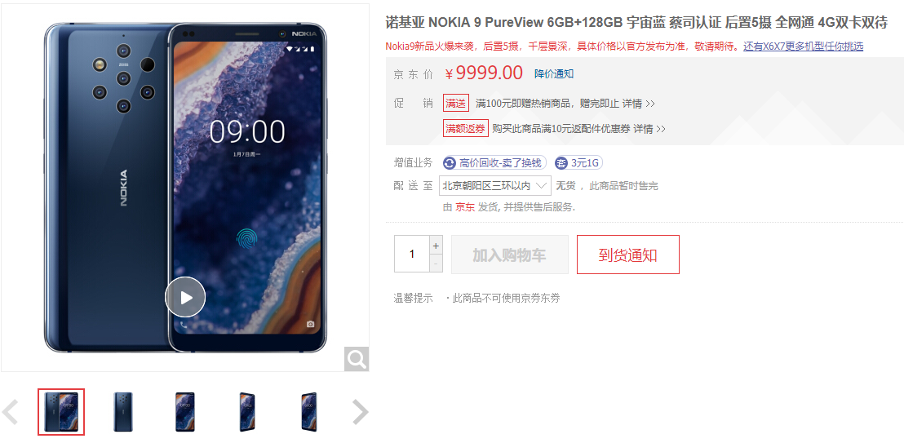Select the second thumbnail showing phone back
Viewport: 904px width, 443px height.
(123, 412)
